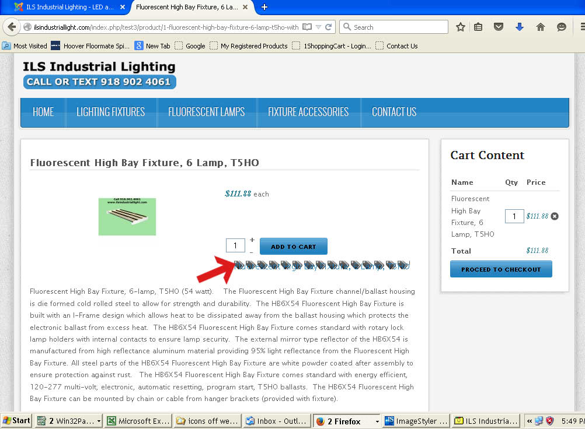The image size is (585, 429).
Task: Click the red security shield tray icon
Action: (549, 421)
